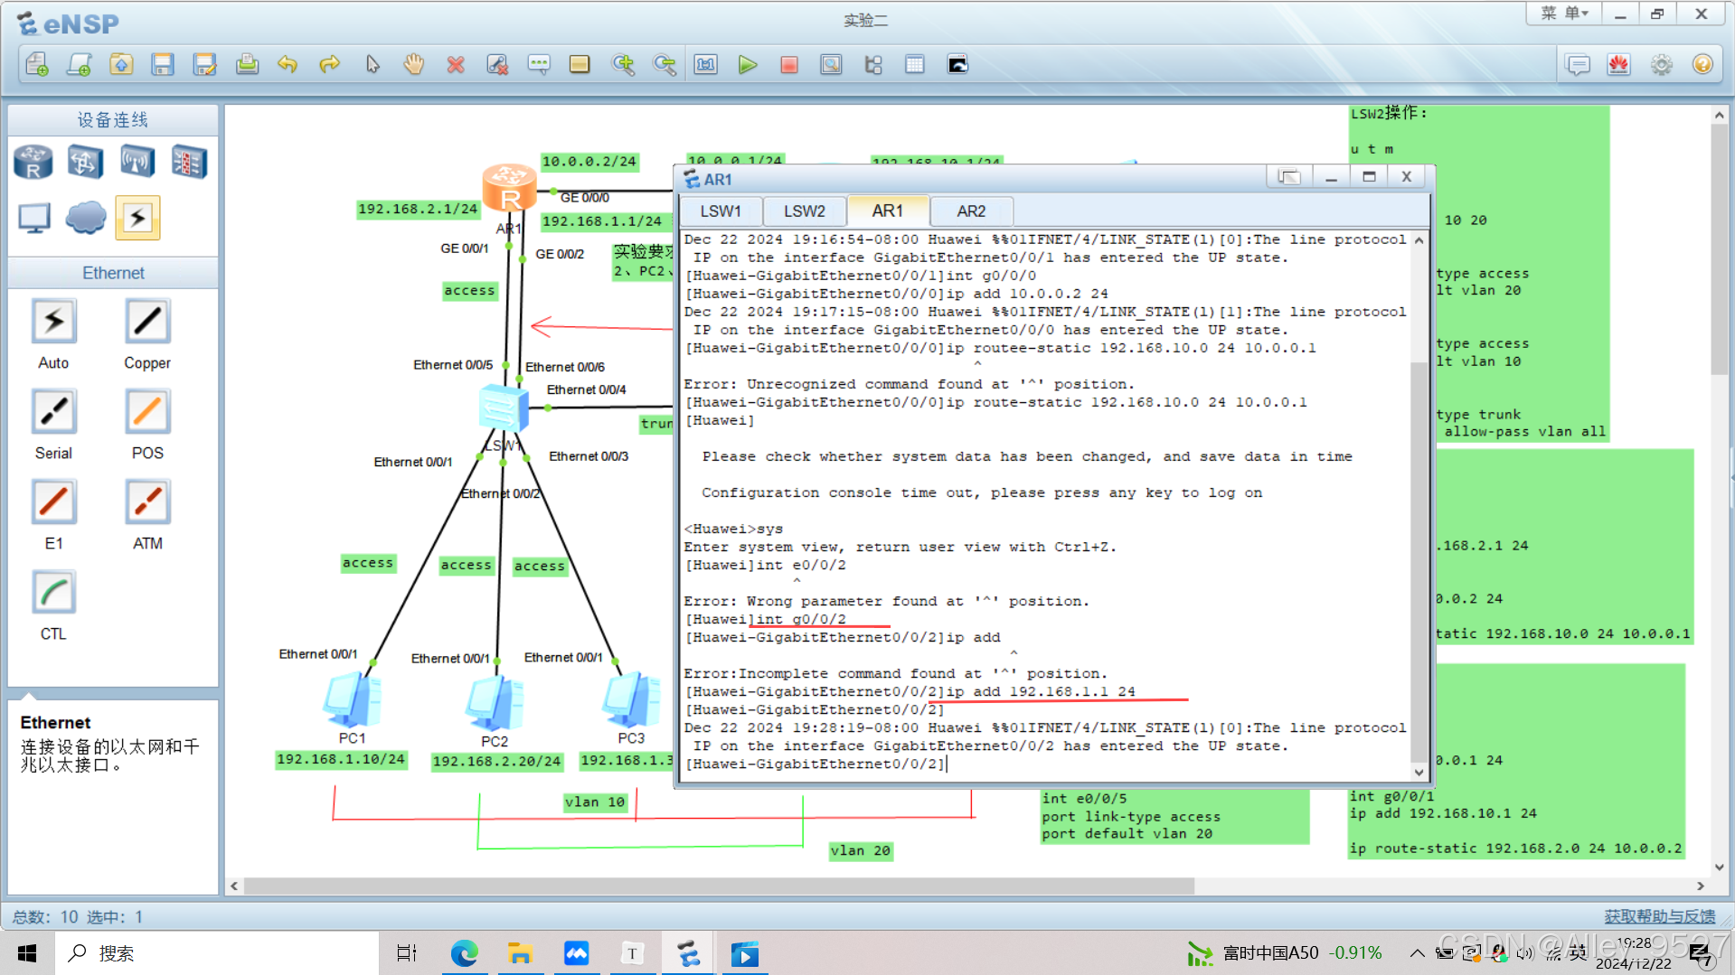Click the AR1 console dock-window button
Image resolution: width=1735 pixels, height=975 pixels.
[x=1289, y=177]
